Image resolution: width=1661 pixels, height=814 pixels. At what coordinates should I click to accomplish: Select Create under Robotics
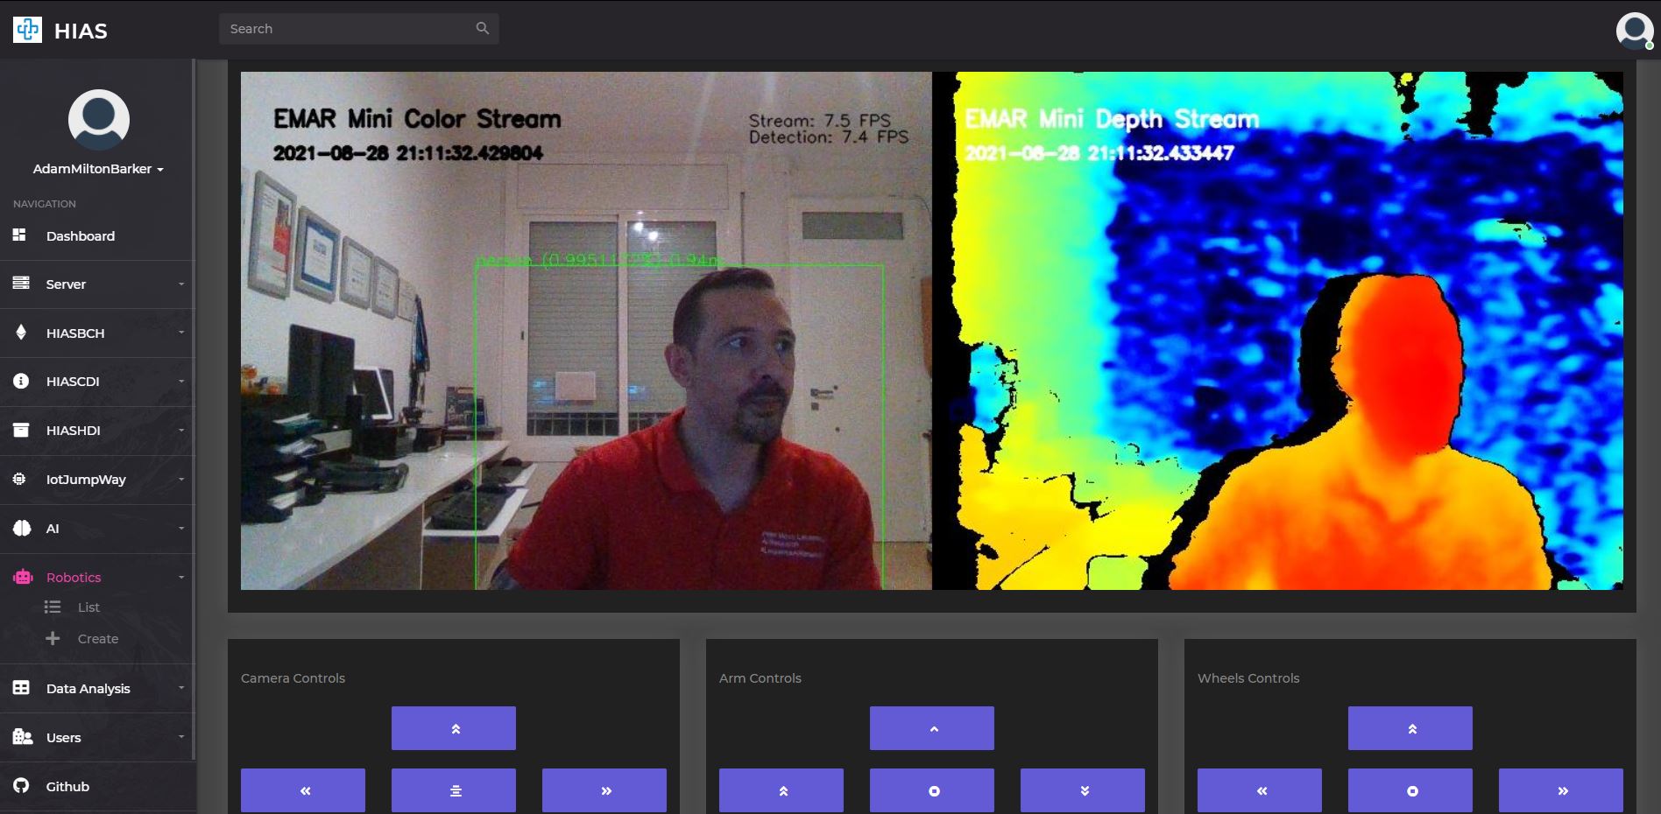coord(97,638)
